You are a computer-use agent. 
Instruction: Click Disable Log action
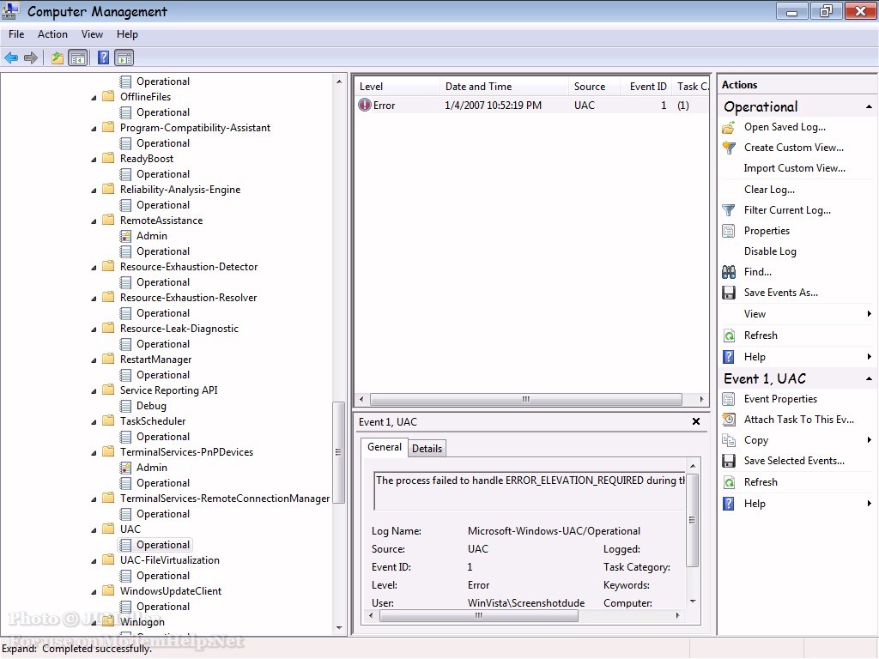coord(770,251)
